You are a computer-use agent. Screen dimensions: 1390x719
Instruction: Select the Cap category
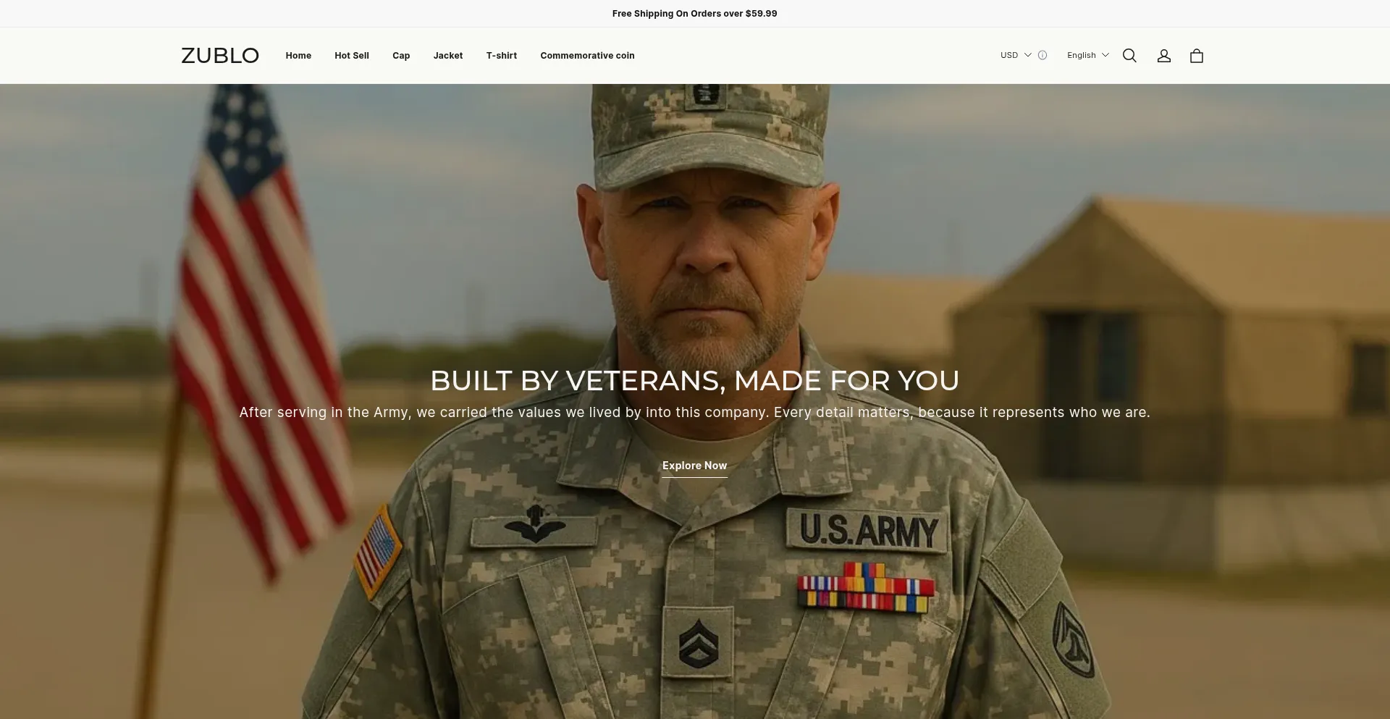tap(401, 56)
